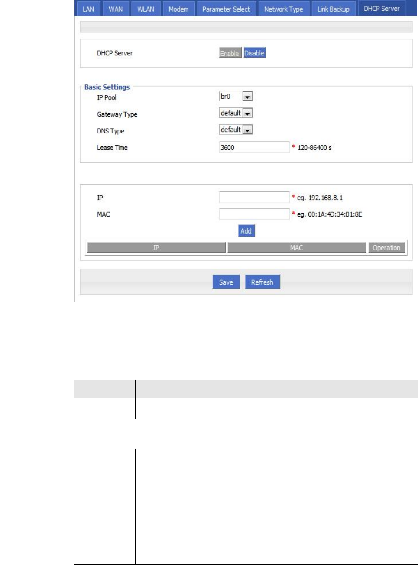
Task: Go to the Modem tab
Action: pyautogui.click(x=178, y=9)
